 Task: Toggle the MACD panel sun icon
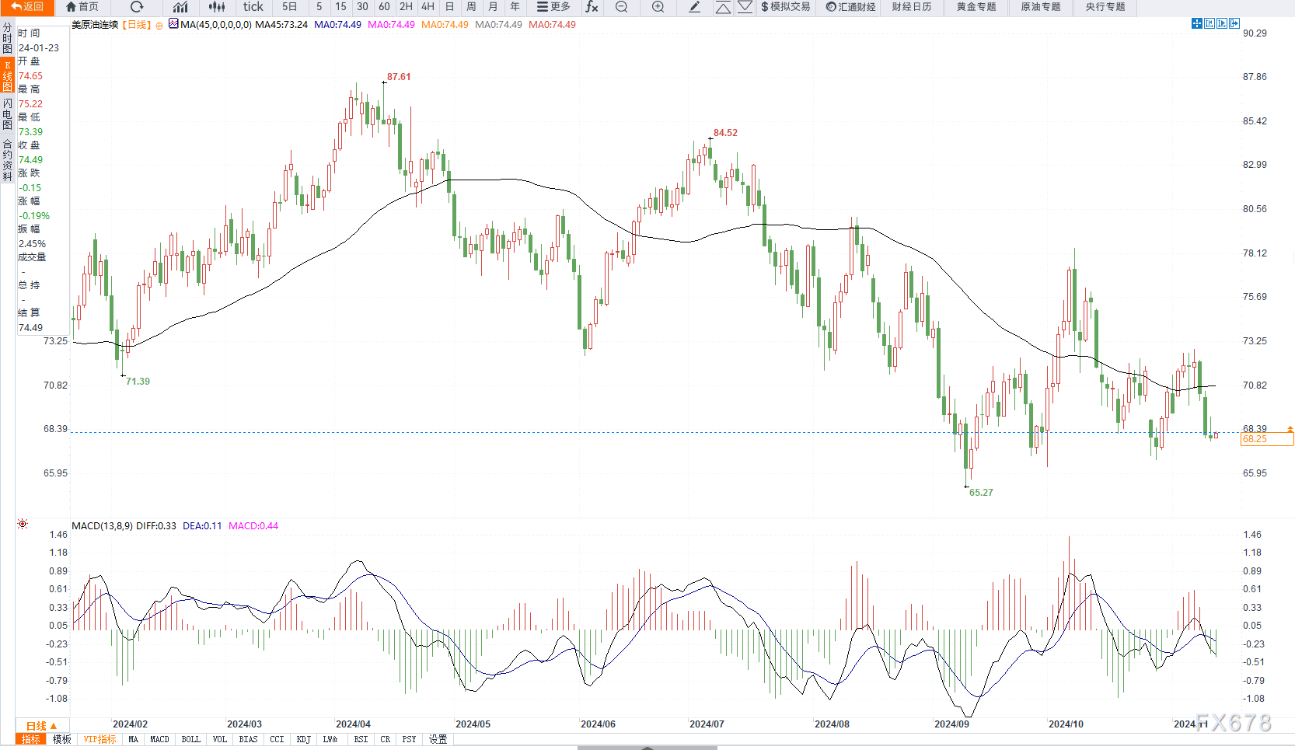coord(23,525)
